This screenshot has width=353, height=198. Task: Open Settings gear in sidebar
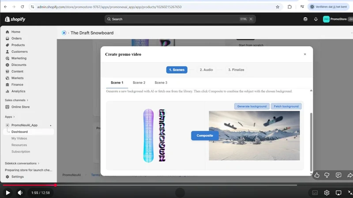[x=8, y=177]
